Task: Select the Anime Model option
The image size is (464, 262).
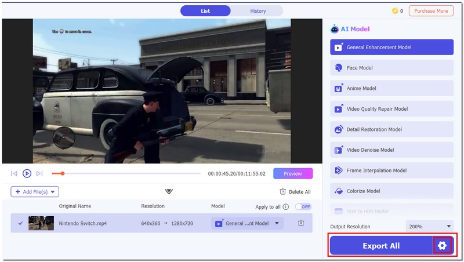Action: 391,89
